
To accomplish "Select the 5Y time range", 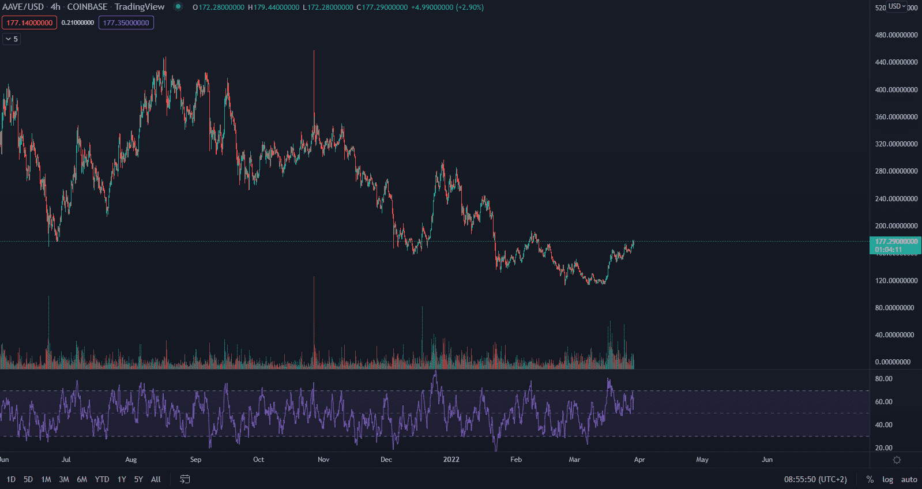I will point(138,479).
